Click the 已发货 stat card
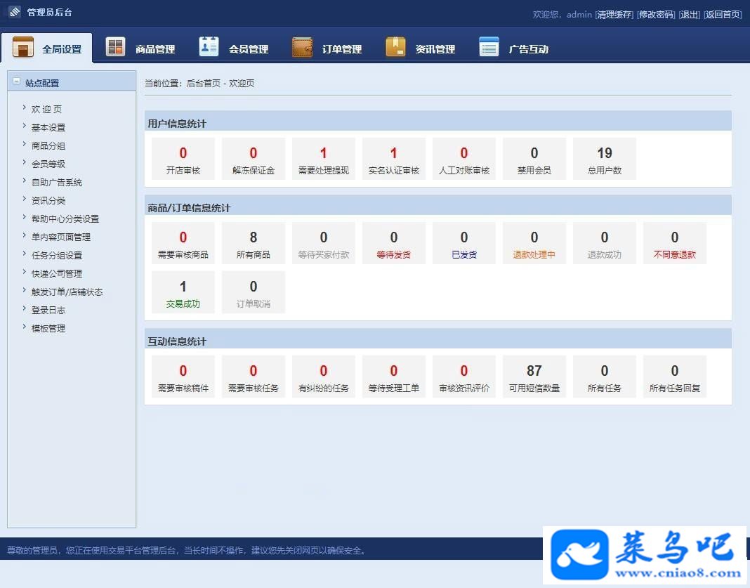This screenshot has height=588, width=750. tap(464, 243)
